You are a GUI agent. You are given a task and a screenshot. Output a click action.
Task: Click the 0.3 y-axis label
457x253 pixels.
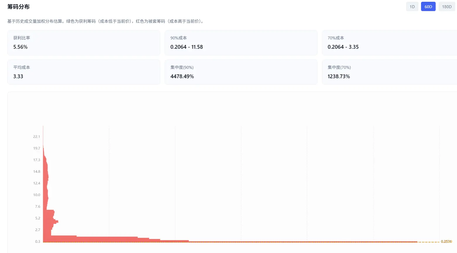coord(38,242)
